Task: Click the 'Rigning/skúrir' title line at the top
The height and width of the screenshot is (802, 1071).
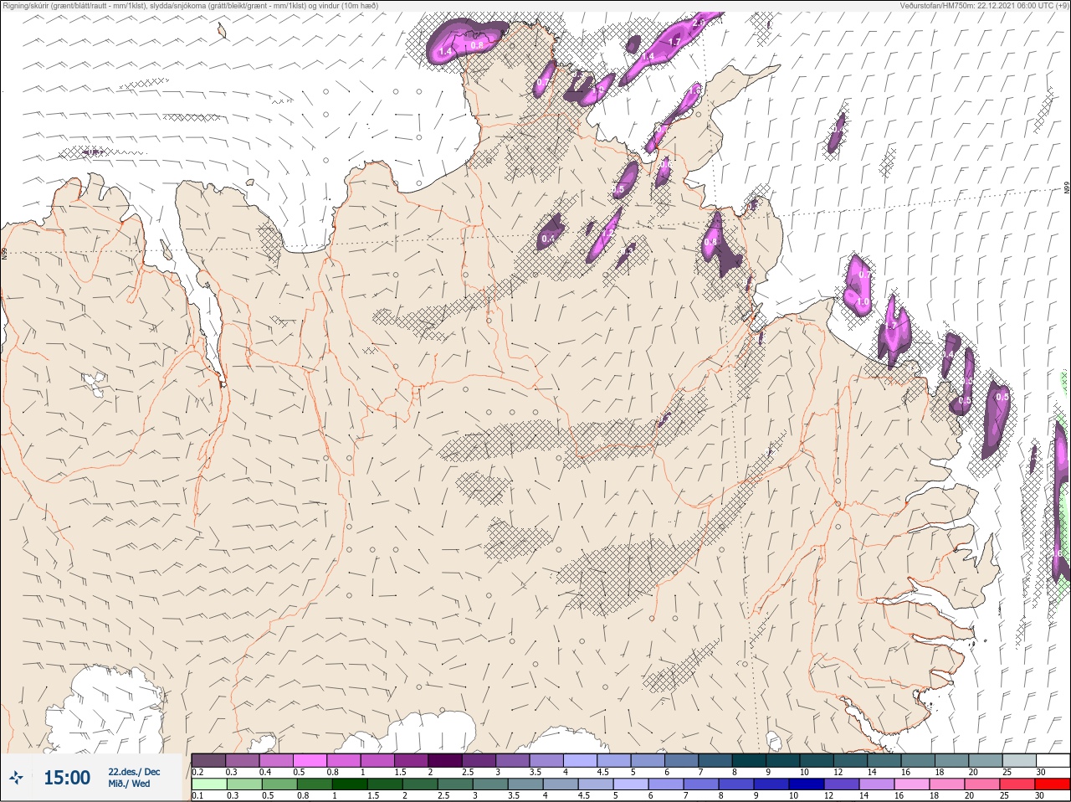Action: point(190,5)
